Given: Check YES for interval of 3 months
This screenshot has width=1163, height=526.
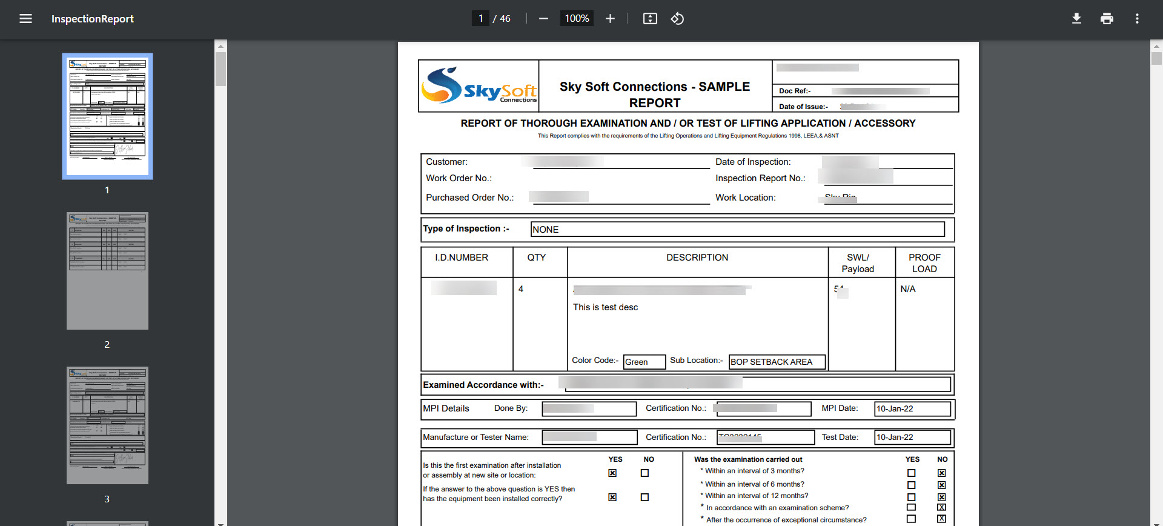Looking at the screenshot, I should click(911, 473).
